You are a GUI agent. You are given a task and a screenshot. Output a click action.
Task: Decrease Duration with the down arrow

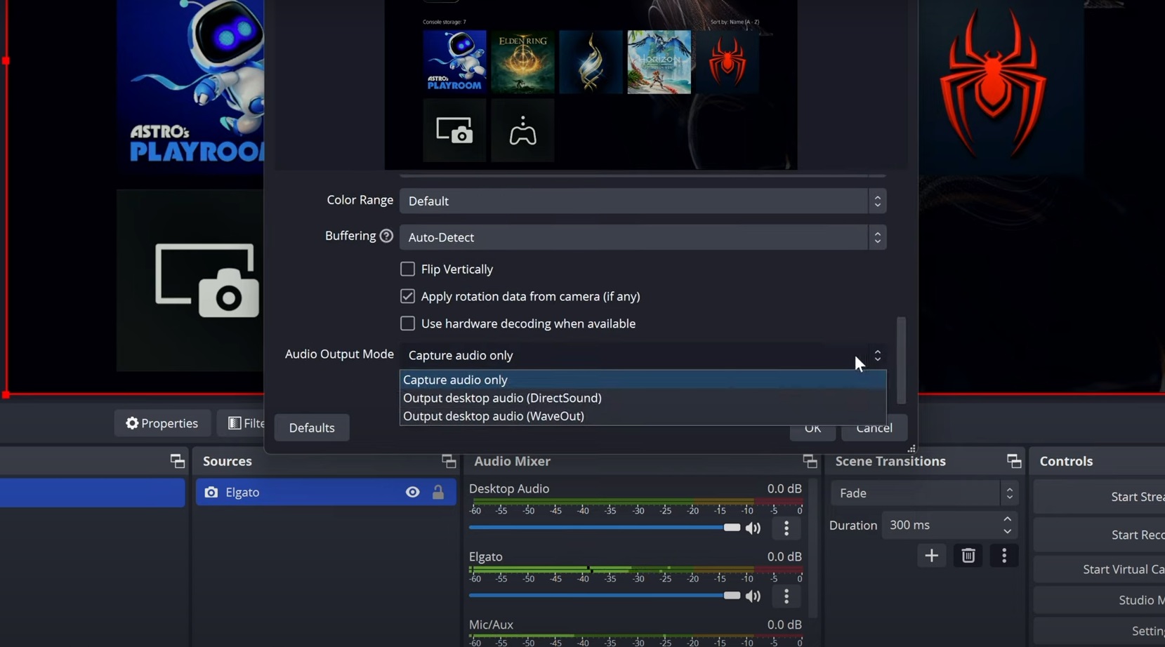[x=1008, y=531]
